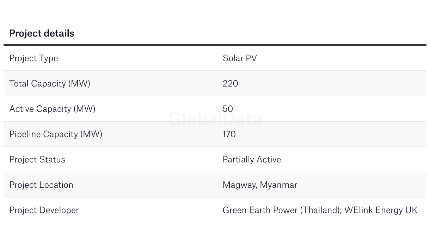Click the pipeline capacity value 170

point(229,134)
